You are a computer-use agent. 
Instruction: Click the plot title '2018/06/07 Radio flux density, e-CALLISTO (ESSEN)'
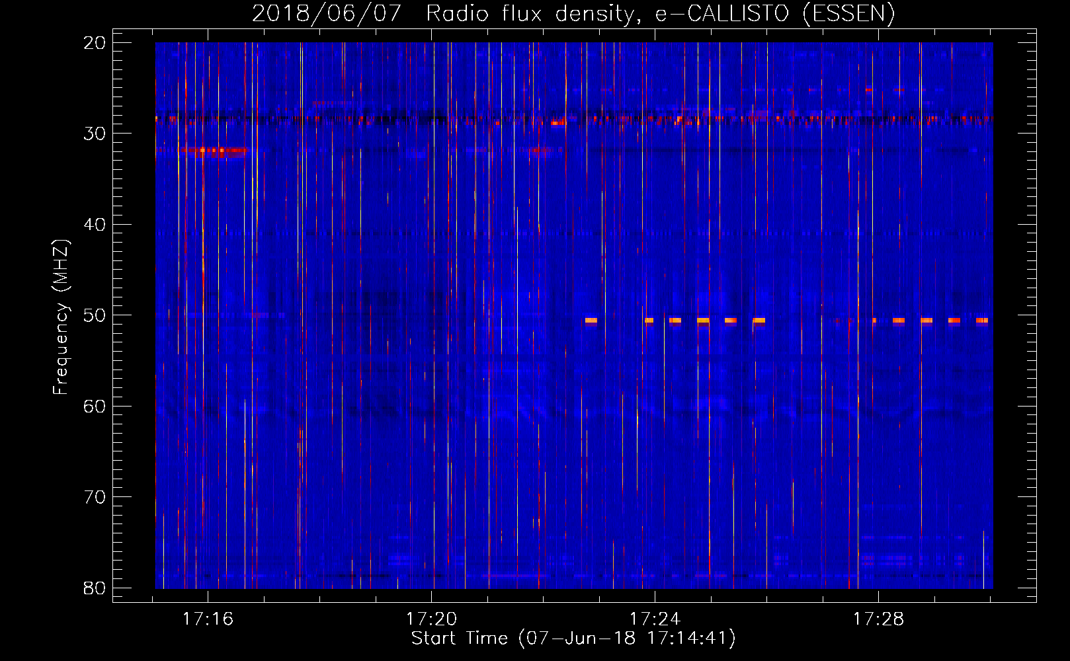click(573, 14)
